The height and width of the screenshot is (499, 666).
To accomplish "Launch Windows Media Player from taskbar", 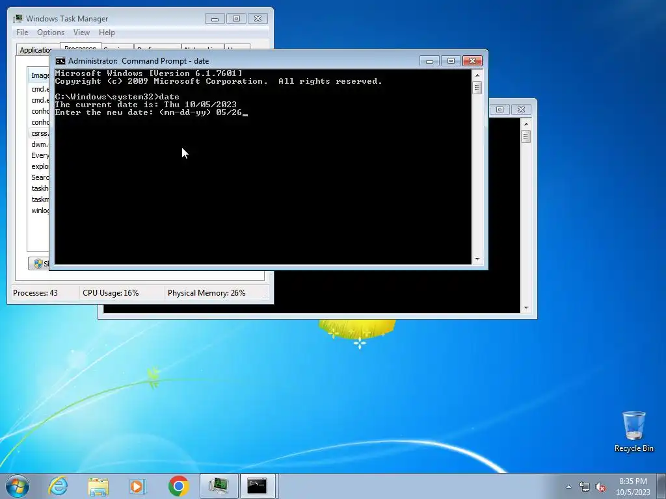I will coord(138,486).
